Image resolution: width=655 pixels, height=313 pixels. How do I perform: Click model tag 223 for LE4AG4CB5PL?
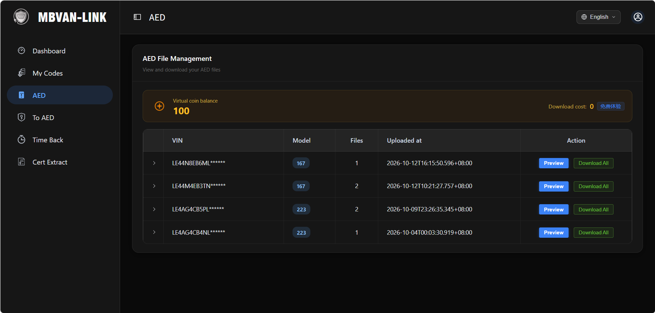[301, 209]
